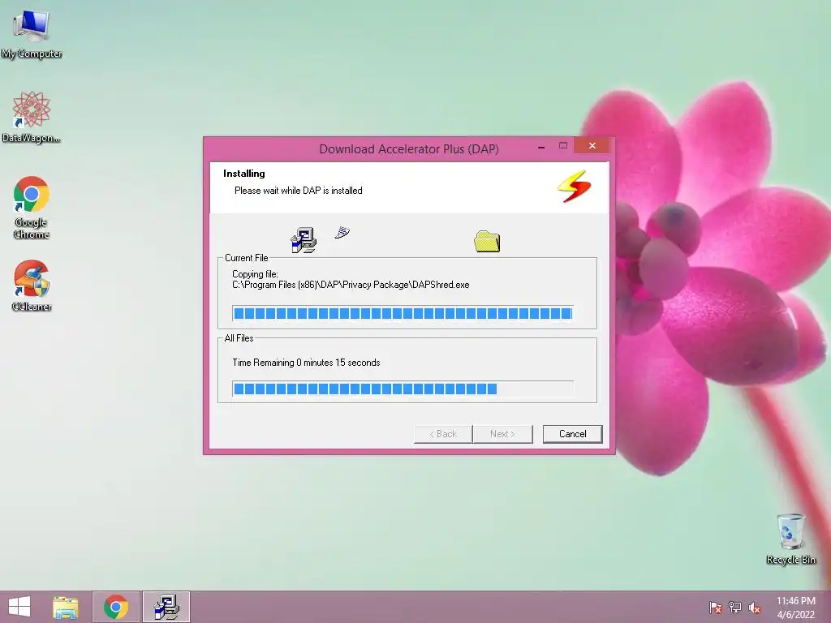Click the disabled Back button

point(443,434)
